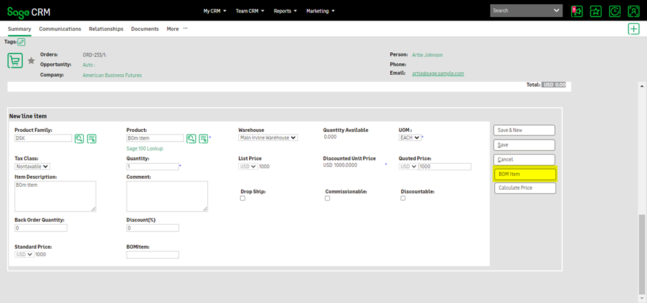
Task: Open the notifications megaphone icon
Action: click(x=577, y=11)
